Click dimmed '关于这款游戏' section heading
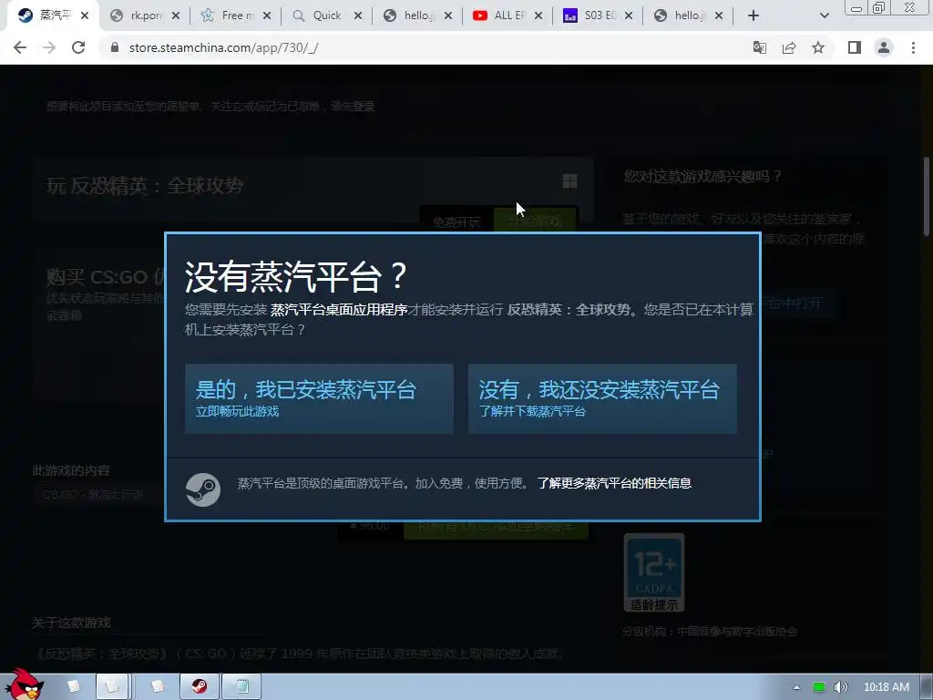The height and width of the screenshot is (700, 933). click(71, 623)
